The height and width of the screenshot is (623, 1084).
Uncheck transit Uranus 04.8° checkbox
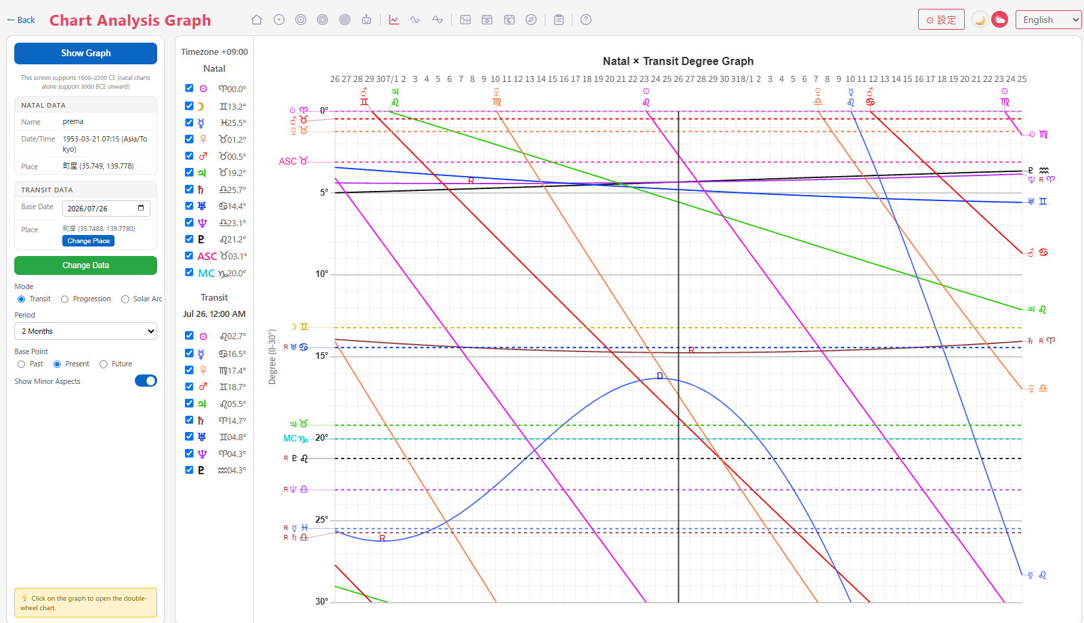tap(189, 436)
